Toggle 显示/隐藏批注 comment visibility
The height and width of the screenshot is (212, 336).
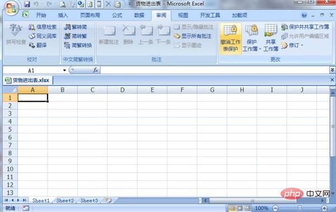[x=194, y=27]
